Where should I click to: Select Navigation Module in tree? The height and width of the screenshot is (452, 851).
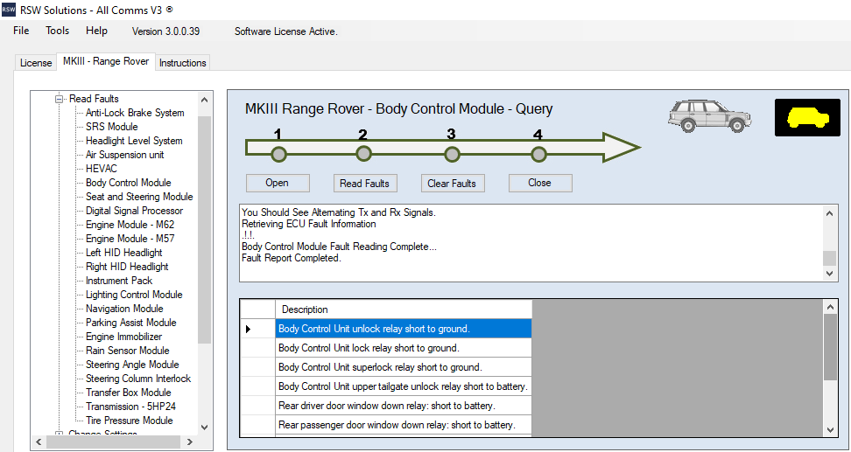tap(124, 309)
